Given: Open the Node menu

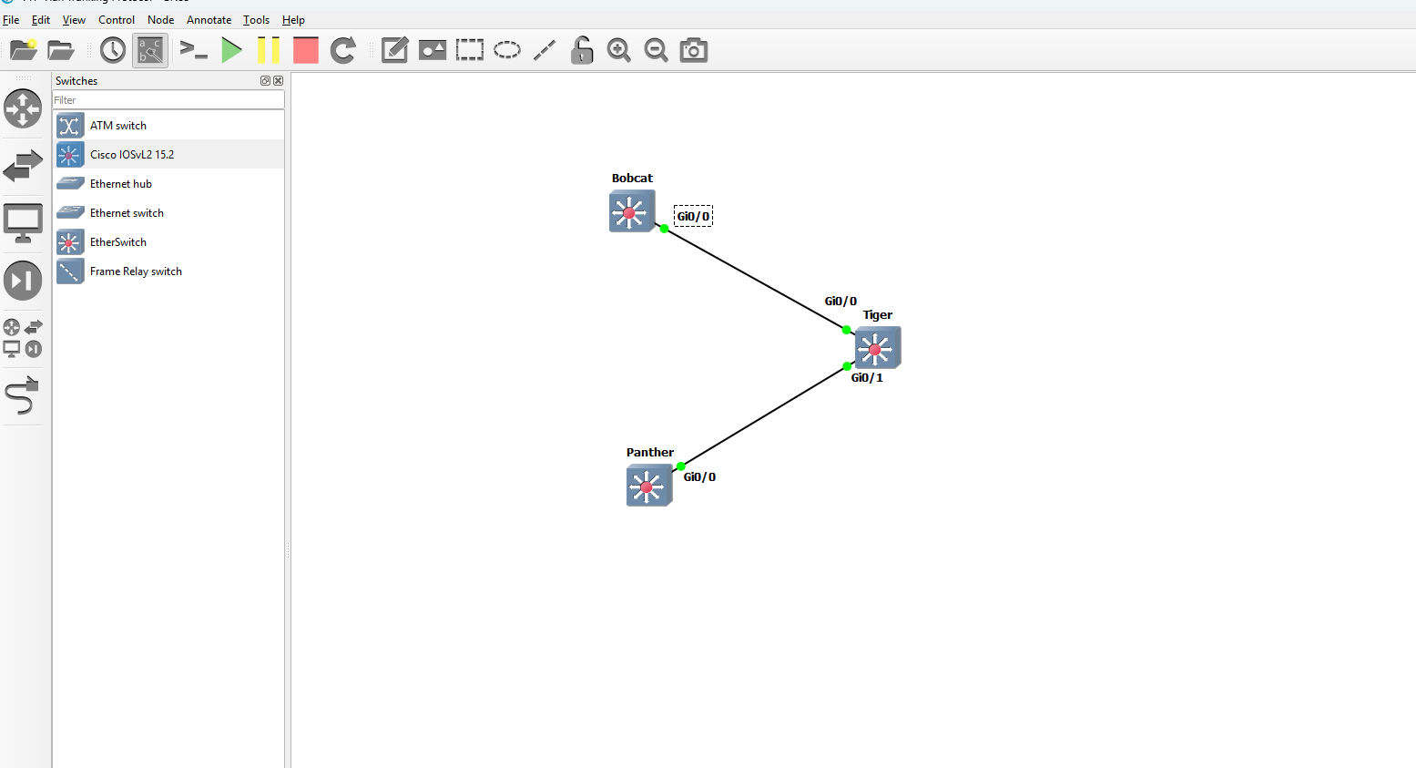Looking at the screenshot, I should tap(160, 19).
